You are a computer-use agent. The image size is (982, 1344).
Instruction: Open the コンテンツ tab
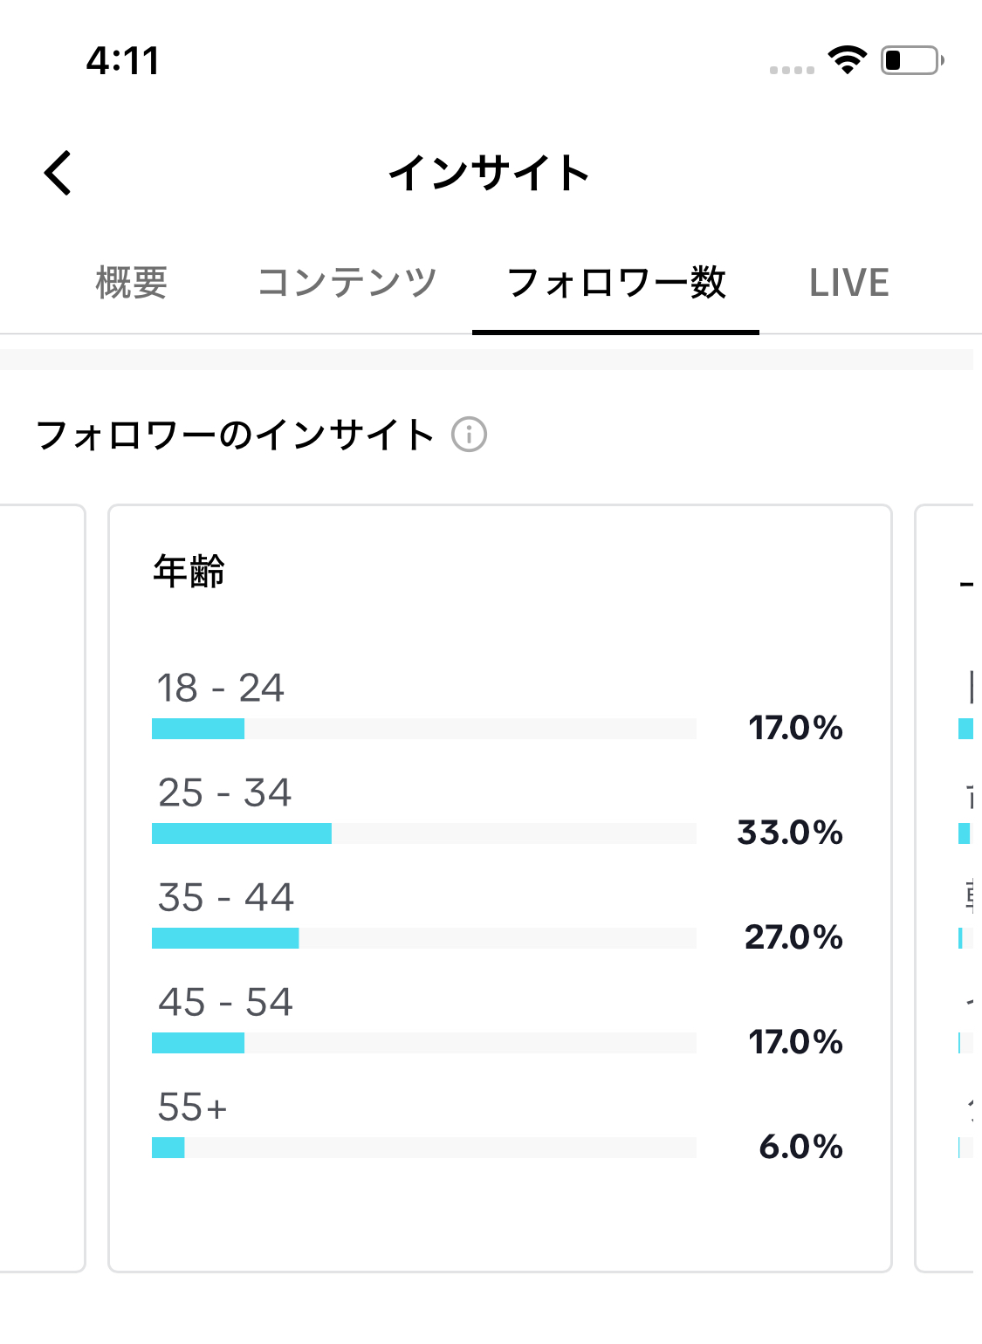click(x=347, y=283)
